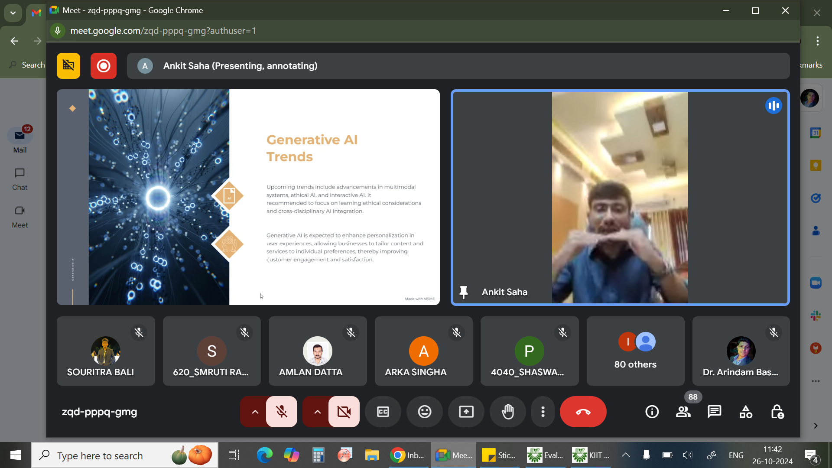Select the Meet tab in sidebar
Viewport: 832px width, 468px height.
(x=19, y=217)
